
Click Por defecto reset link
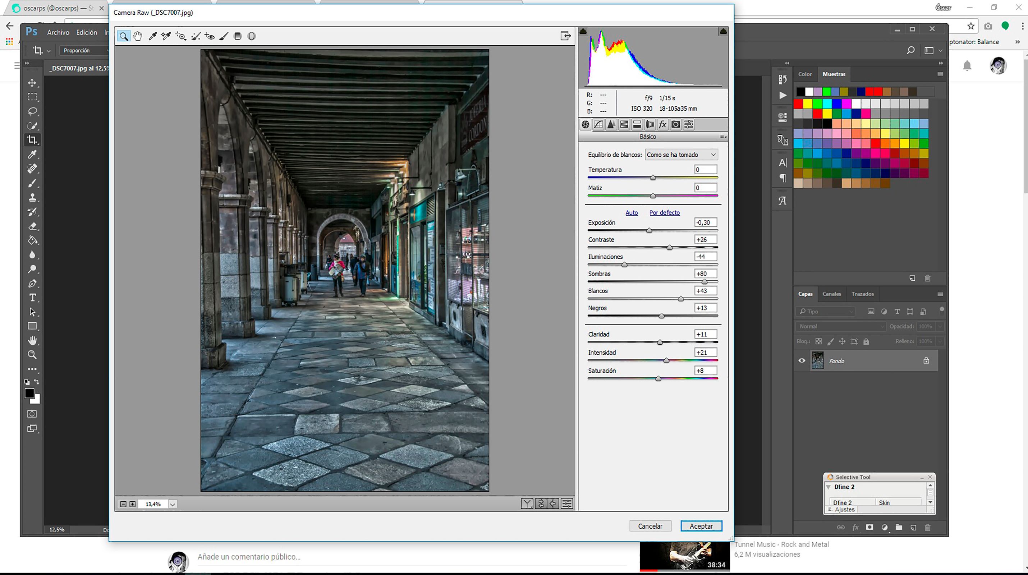[x=664, y=212]
